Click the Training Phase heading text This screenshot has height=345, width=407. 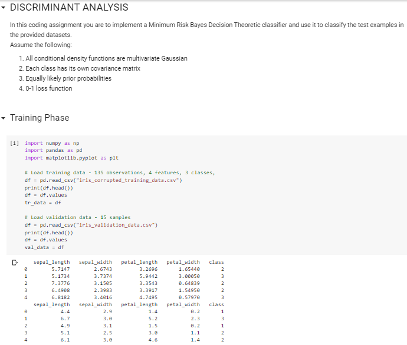tap(40, 118)
